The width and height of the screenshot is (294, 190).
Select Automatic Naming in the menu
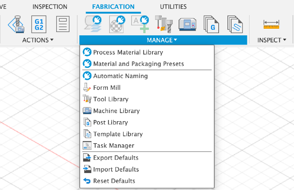[147, 76]
